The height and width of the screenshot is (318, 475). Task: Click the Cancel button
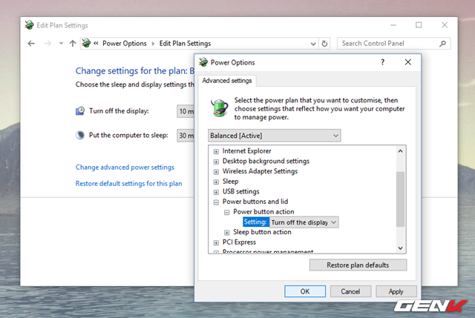click(x=350, y=291)
